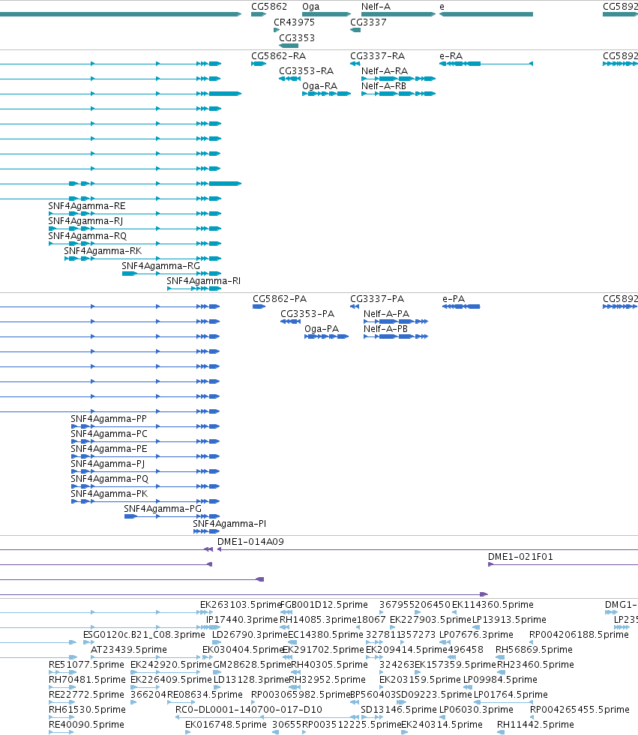Open the CG3353-RA transcript label
The width and height of the screenshot is (638, 736).
coord(306,71)
